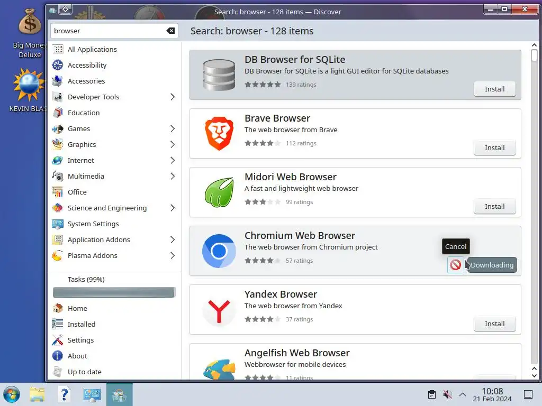The image size is (542, 406).
Task: Open the System Settings category icon
Action: point(58,224)
